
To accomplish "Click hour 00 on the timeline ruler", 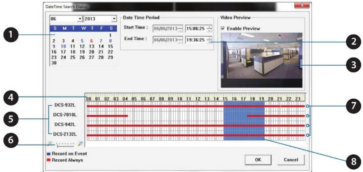I will (89, 99).
